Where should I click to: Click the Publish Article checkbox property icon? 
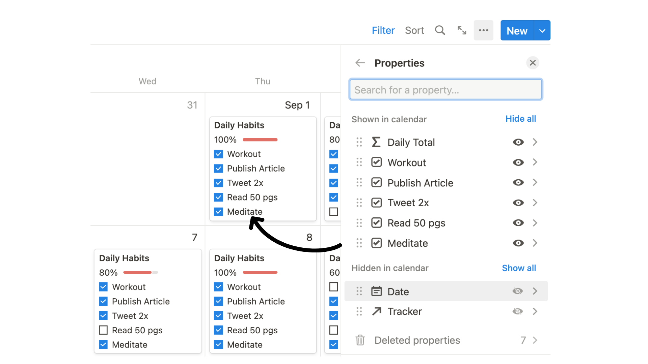click(x=376, y=182)
